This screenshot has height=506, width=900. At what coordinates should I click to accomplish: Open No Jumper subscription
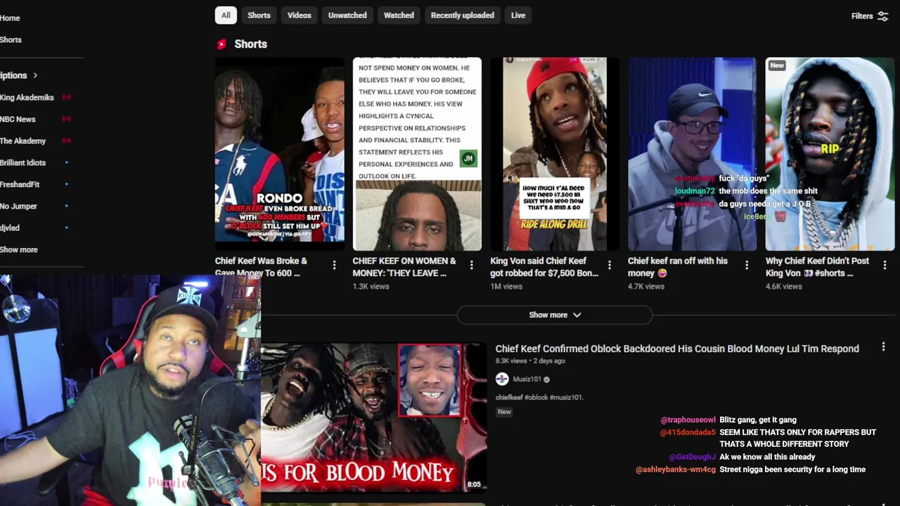tap(18, 207)
